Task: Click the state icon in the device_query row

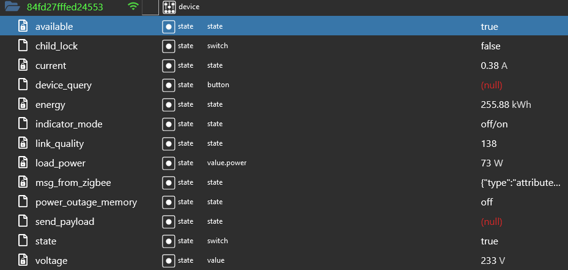Action: [169, 85]
